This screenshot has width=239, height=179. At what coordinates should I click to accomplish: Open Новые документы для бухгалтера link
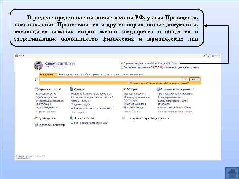137,99
